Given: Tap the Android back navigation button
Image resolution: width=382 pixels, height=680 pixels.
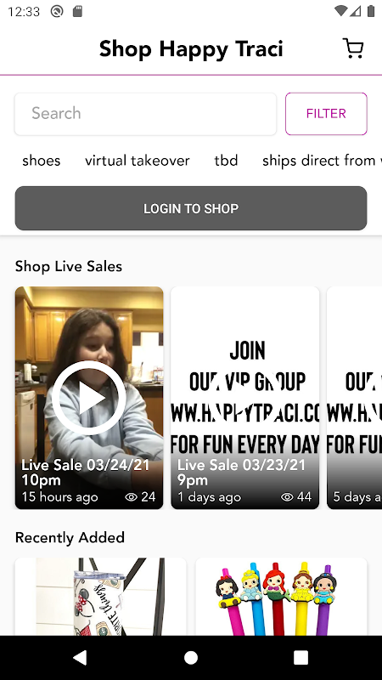Looking at the screenshot, I should 80,657.
